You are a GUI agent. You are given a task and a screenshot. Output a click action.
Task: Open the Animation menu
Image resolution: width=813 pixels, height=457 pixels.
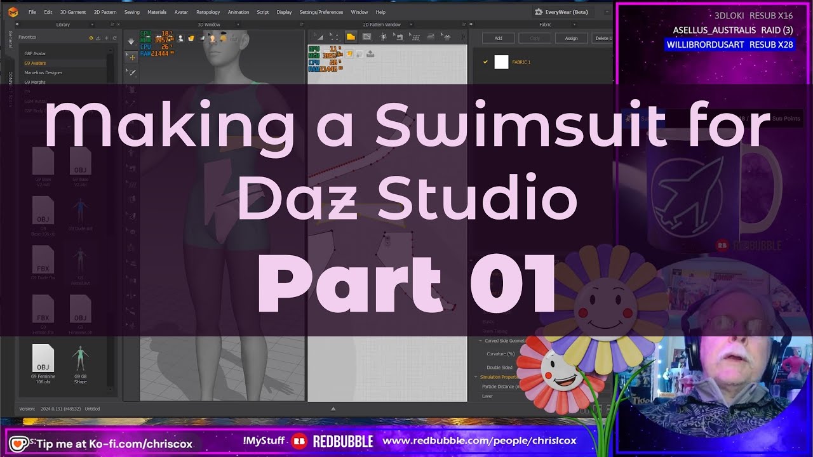coord(238,12)
